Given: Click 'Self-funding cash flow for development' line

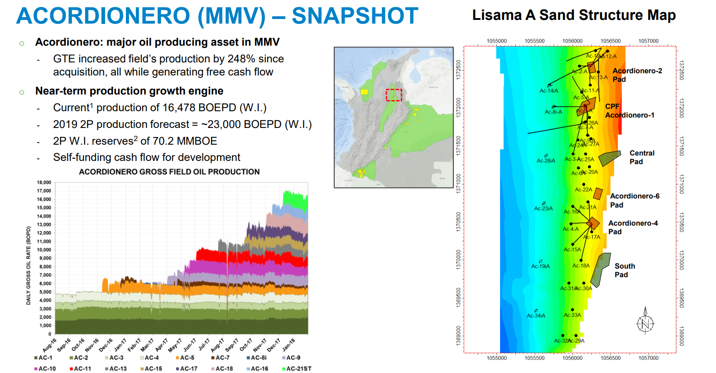Looking at the screenshot, I should tap(147, 157).
